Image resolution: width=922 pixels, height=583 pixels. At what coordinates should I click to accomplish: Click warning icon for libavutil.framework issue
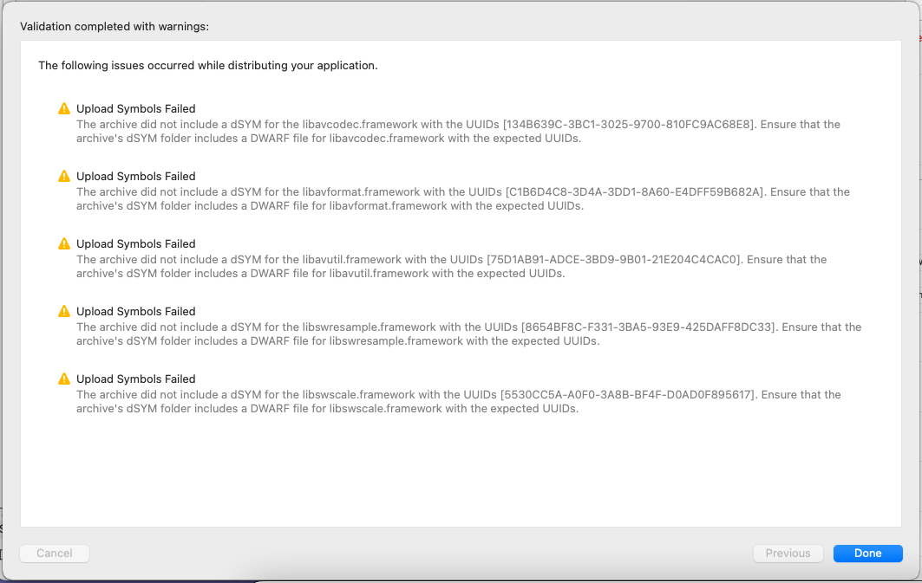[x=64, y=243]
